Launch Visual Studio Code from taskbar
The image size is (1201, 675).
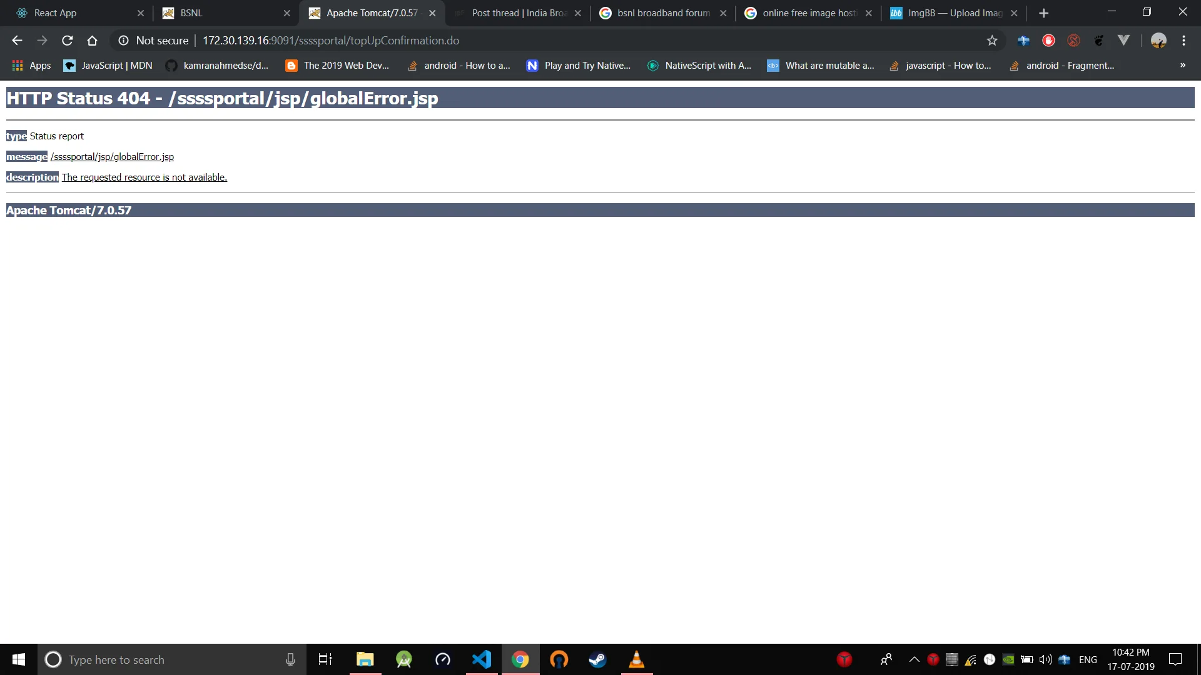point(481,659)
